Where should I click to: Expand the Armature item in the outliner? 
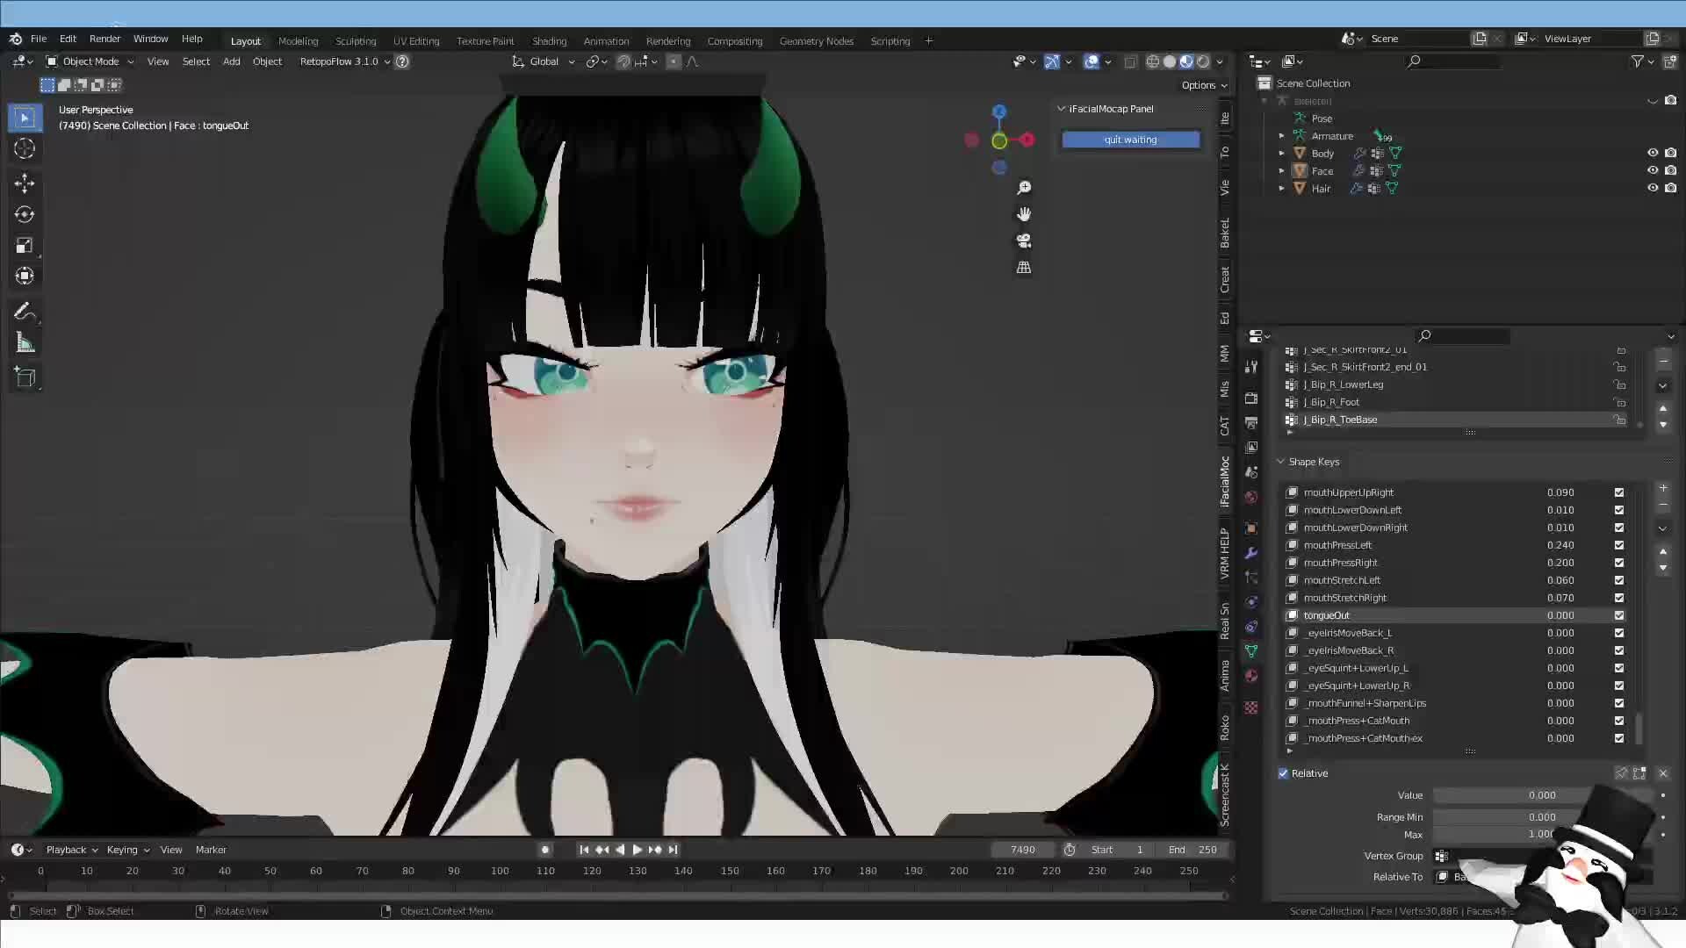[1281, 135]
